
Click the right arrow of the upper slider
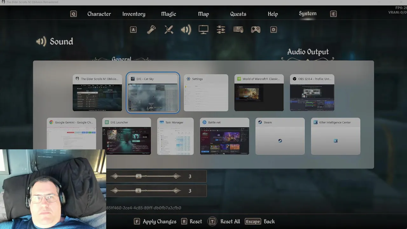coord(176,176)
